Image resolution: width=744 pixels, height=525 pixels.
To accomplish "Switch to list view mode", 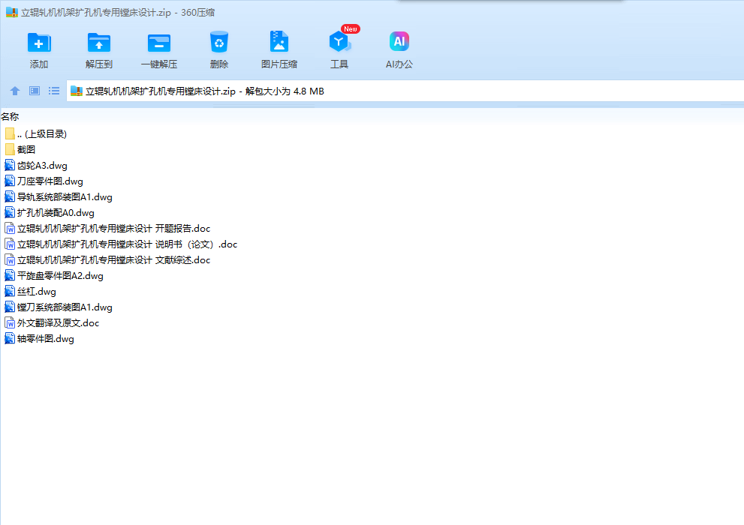I will 53,91.
